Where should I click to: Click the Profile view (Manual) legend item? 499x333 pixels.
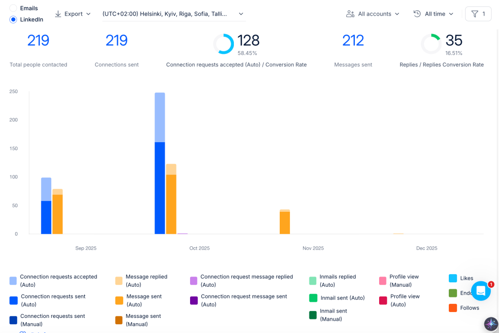coord(400,280)
